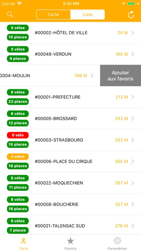Click Ajouter aux favoris button
The image size is (141, 251).
[120, 76]
